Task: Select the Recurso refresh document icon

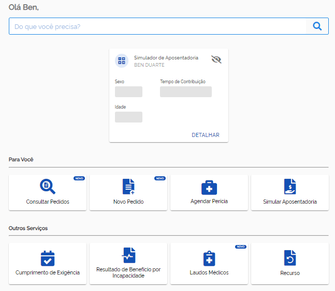Action: pyautogui.click(x=290, y=258)
